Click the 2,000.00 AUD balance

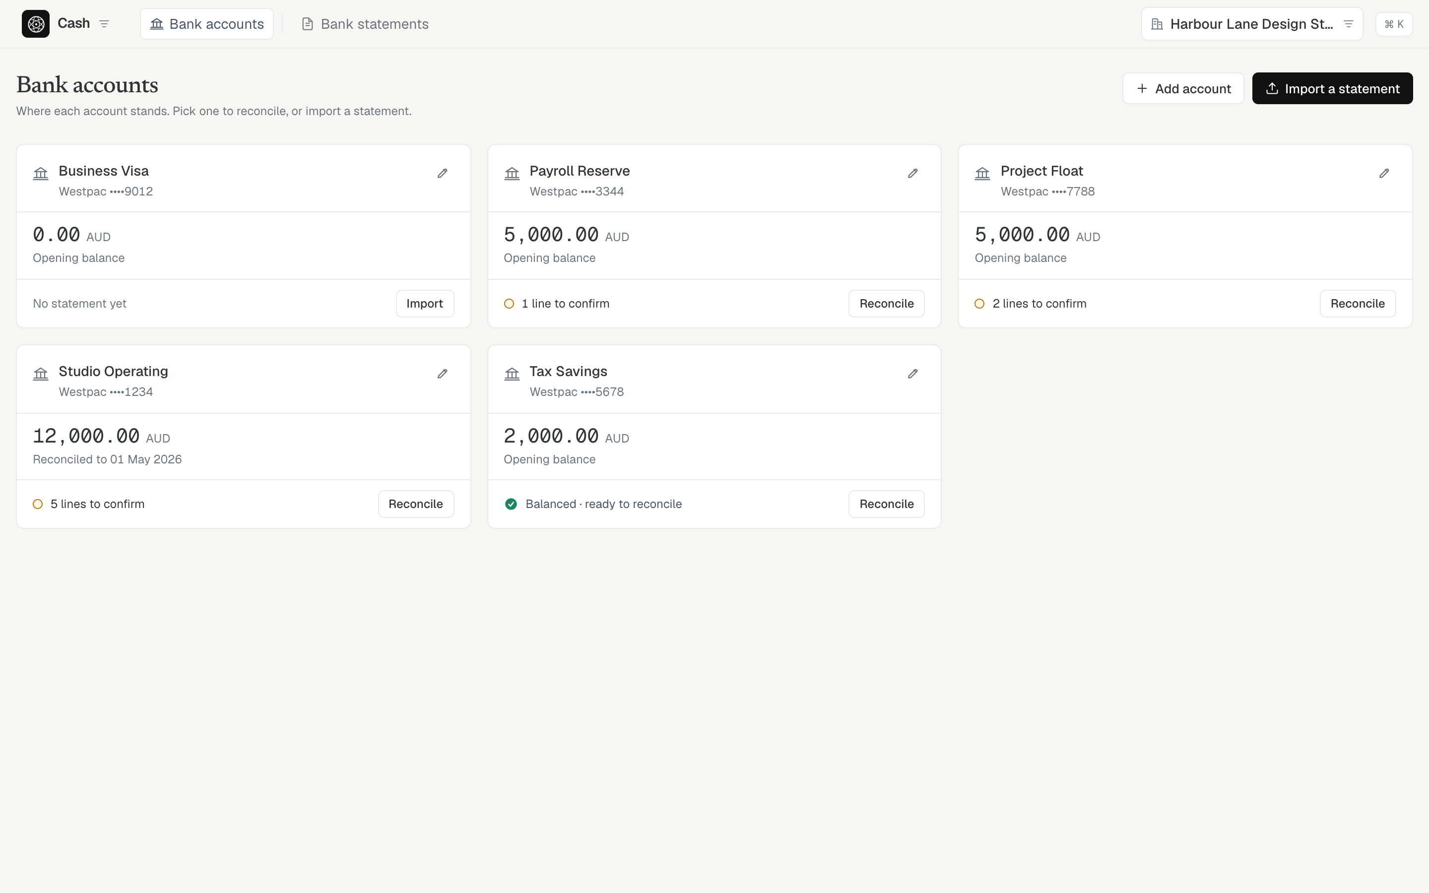click(x=566, y=437)
